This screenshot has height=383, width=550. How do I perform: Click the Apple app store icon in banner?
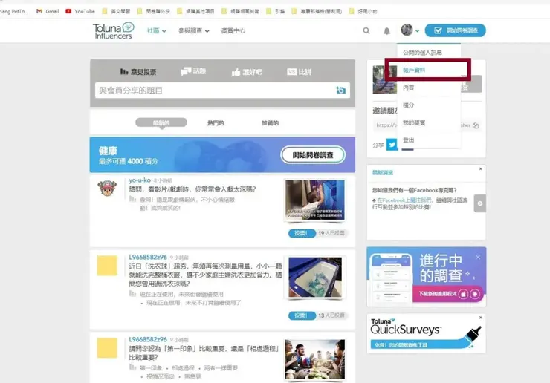pos(463,294)
